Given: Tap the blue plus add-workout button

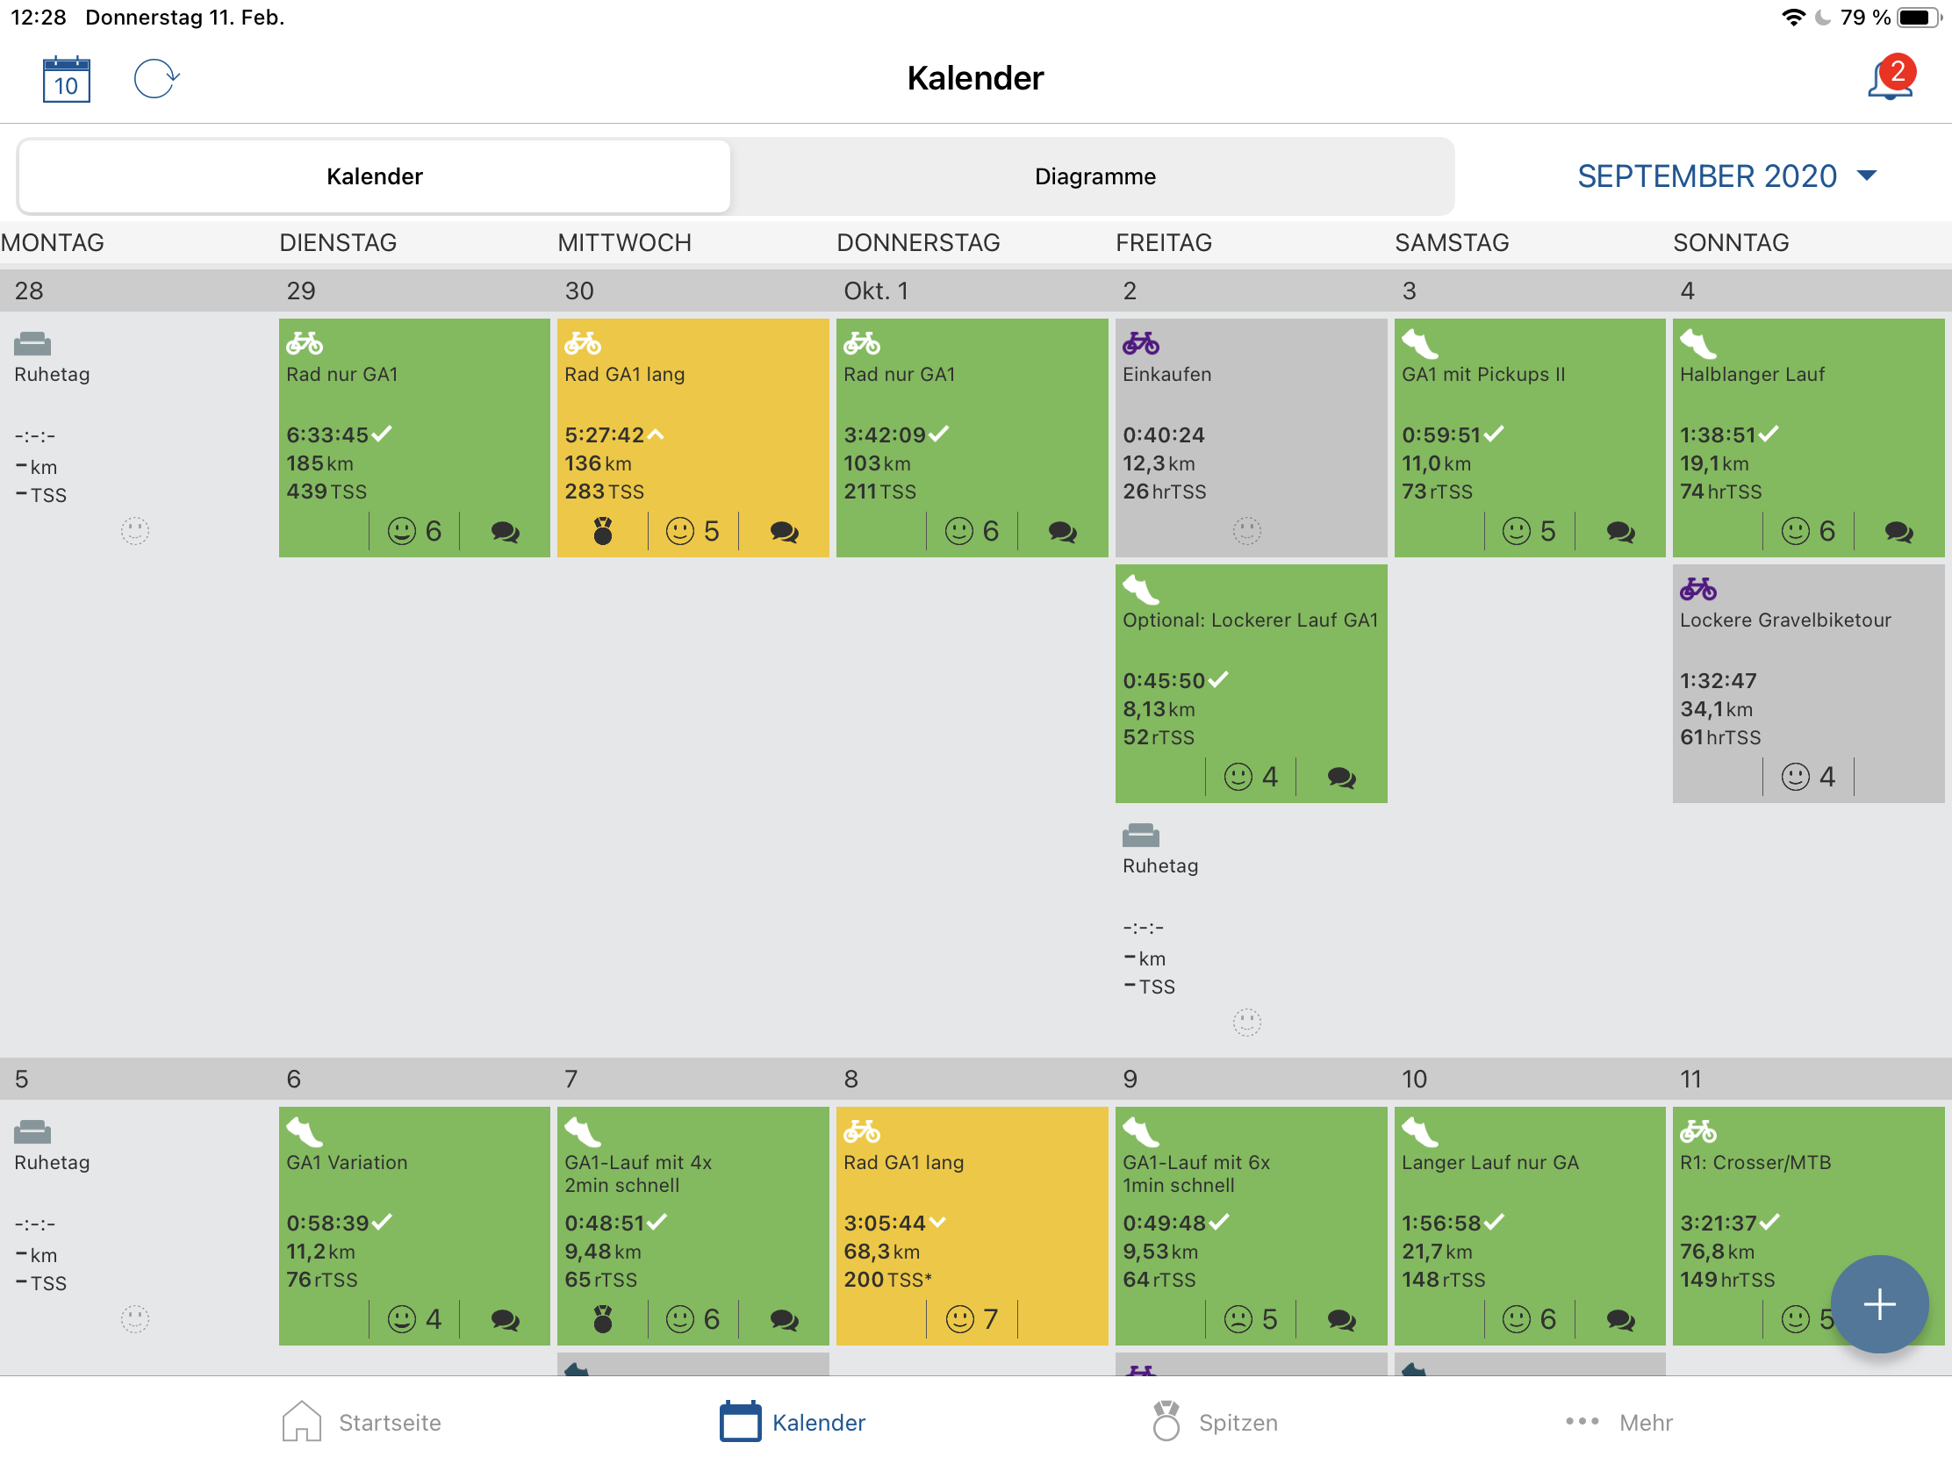Looking at the screenshot, I should click(1879, 1303).
